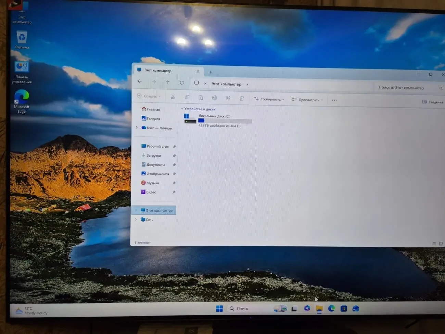Screen dimensions: 445x334
Task: Click the Delete trash icon in toolbar
Action: click(242, 98)
